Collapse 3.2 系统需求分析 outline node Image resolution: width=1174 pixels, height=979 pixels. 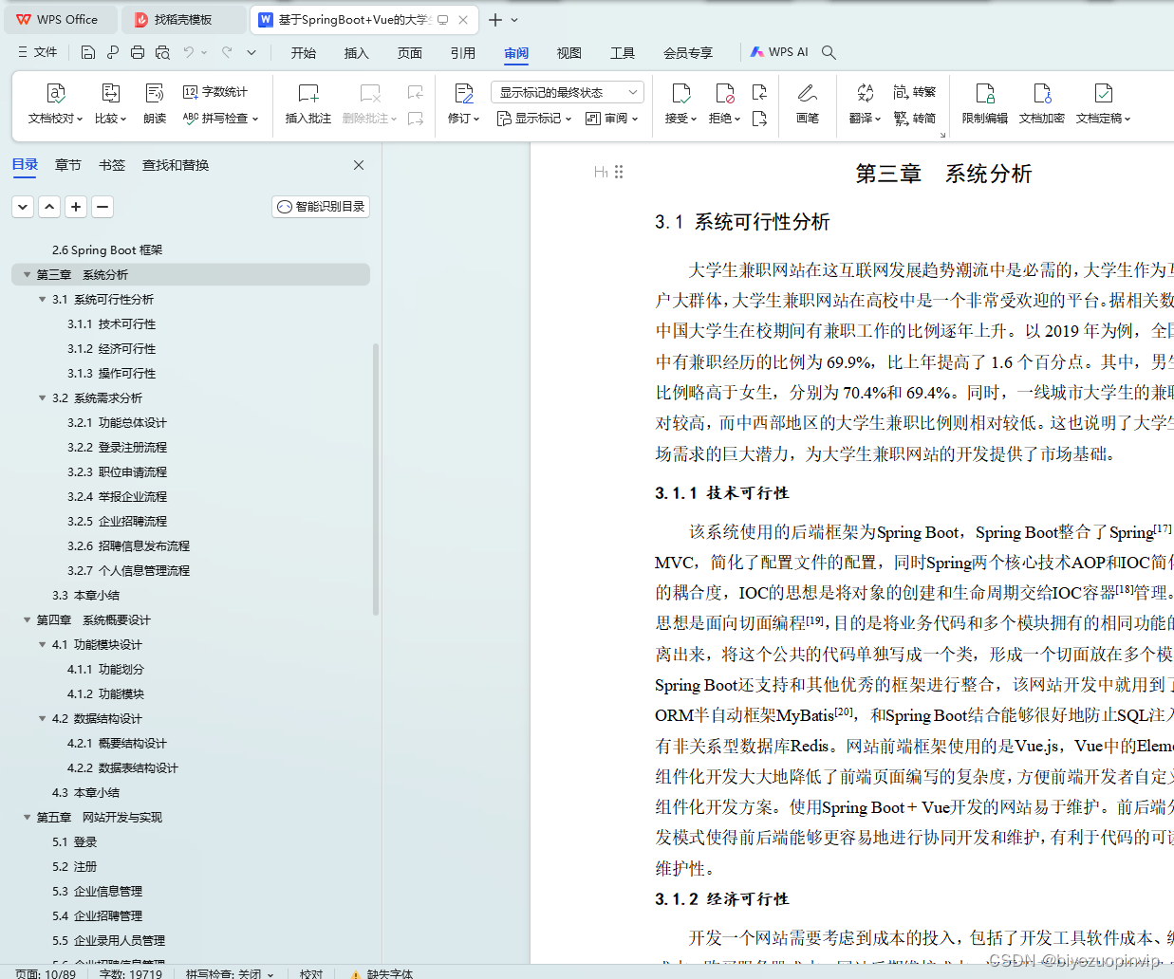click(42, 397)
